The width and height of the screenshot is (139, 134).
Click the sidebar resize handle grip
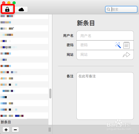point(50,130)
